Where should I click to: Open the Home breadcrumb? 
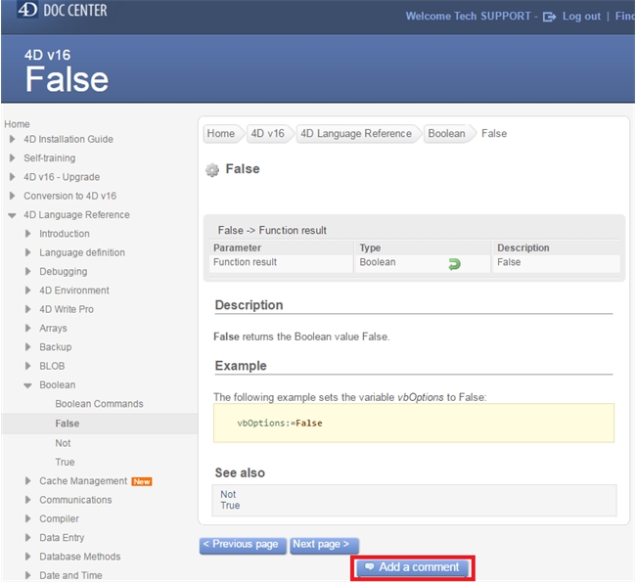(x=220, y=134)
